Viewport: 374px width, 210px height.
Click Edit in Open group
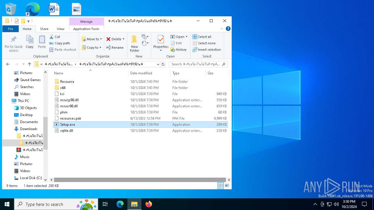tap(176, 43)
